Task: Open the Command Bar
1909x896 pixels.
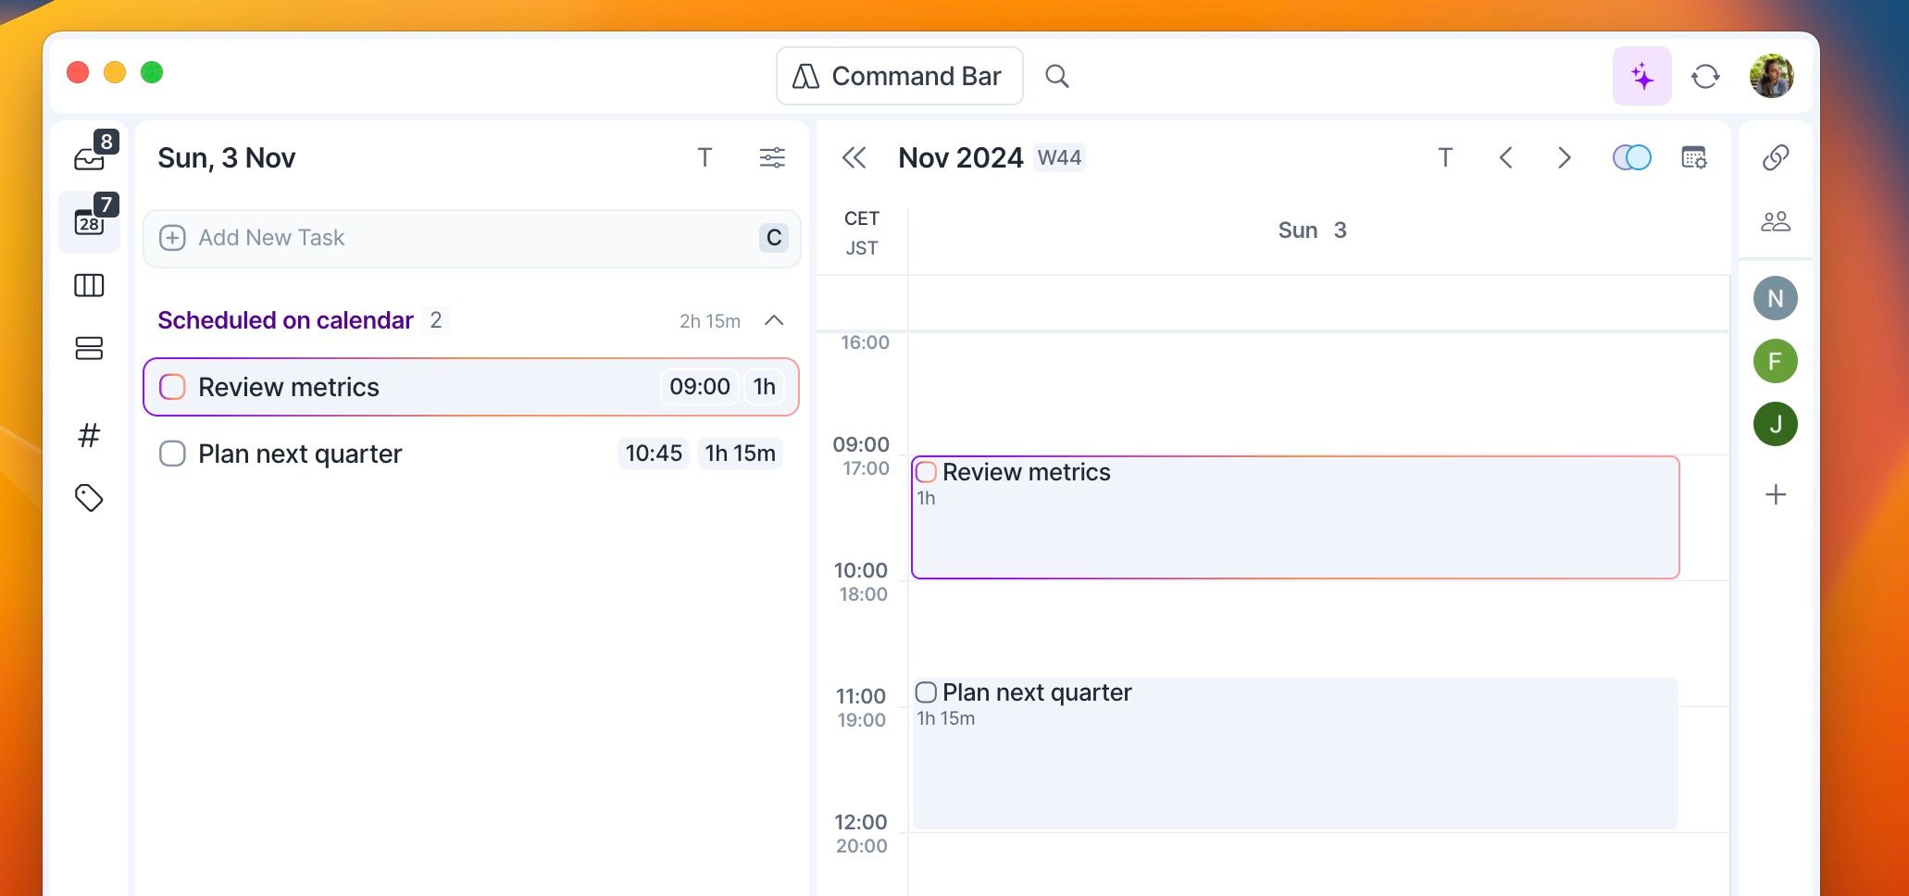Action: click(x=899, y=76)
